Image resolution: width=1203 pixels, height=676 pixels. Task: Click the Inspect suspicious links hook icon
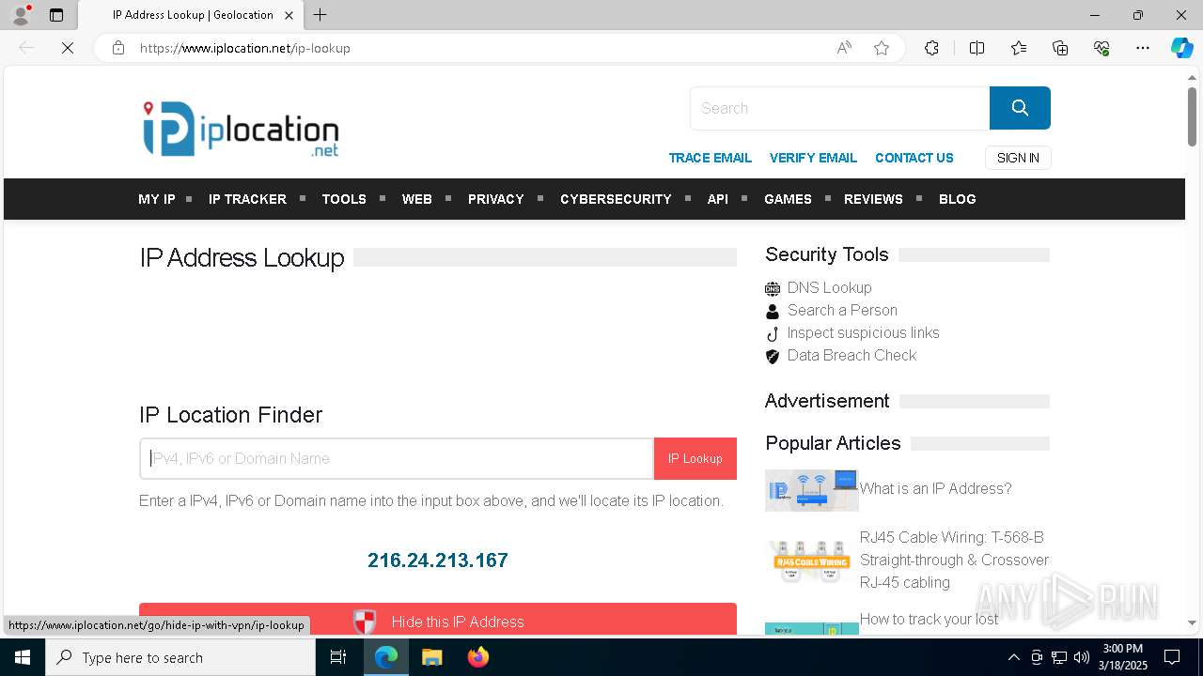773,333
